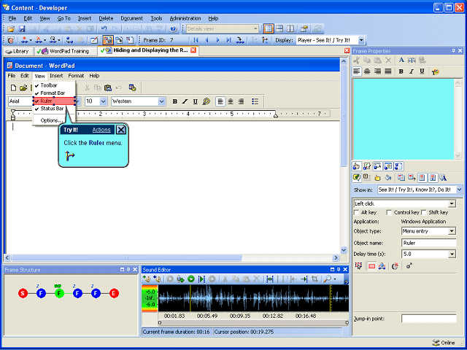Switch to the WordPad Training tab
Viewport: 467px width, 350px height.
coord(66,51)
